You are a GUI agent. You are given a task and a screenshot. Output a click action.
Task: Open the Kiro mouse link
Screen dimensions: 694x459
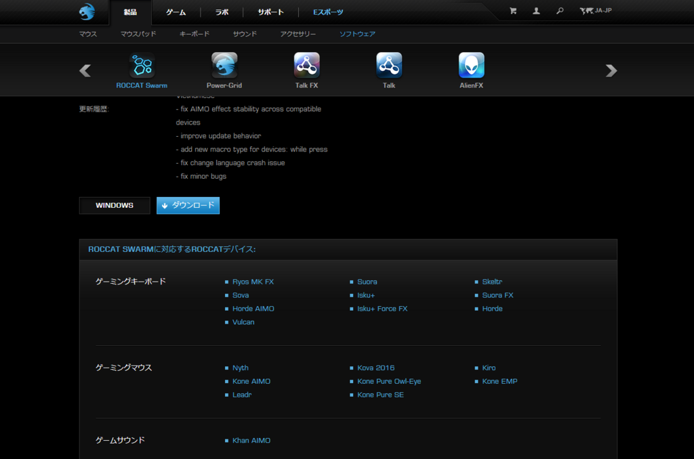point(489,368)
